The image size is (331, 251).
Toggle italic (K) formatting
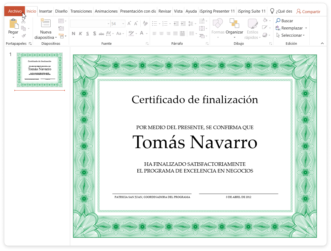click(80, 33)
